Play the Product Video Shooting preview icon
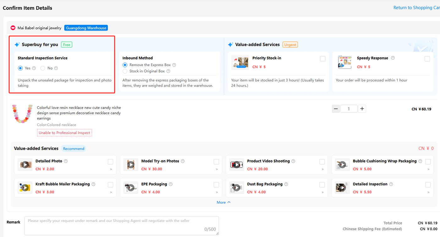This screenshot has height=237, width=440. pos(237,165)
